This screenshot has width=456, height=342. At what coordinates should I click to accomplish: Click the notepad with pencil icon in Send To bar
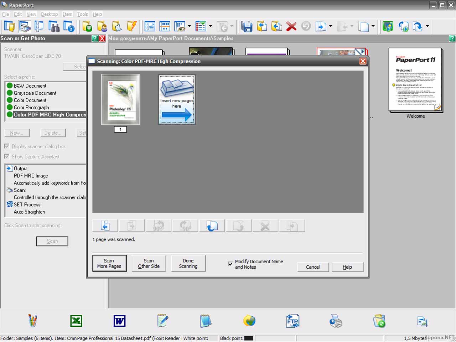pos(163,321)
